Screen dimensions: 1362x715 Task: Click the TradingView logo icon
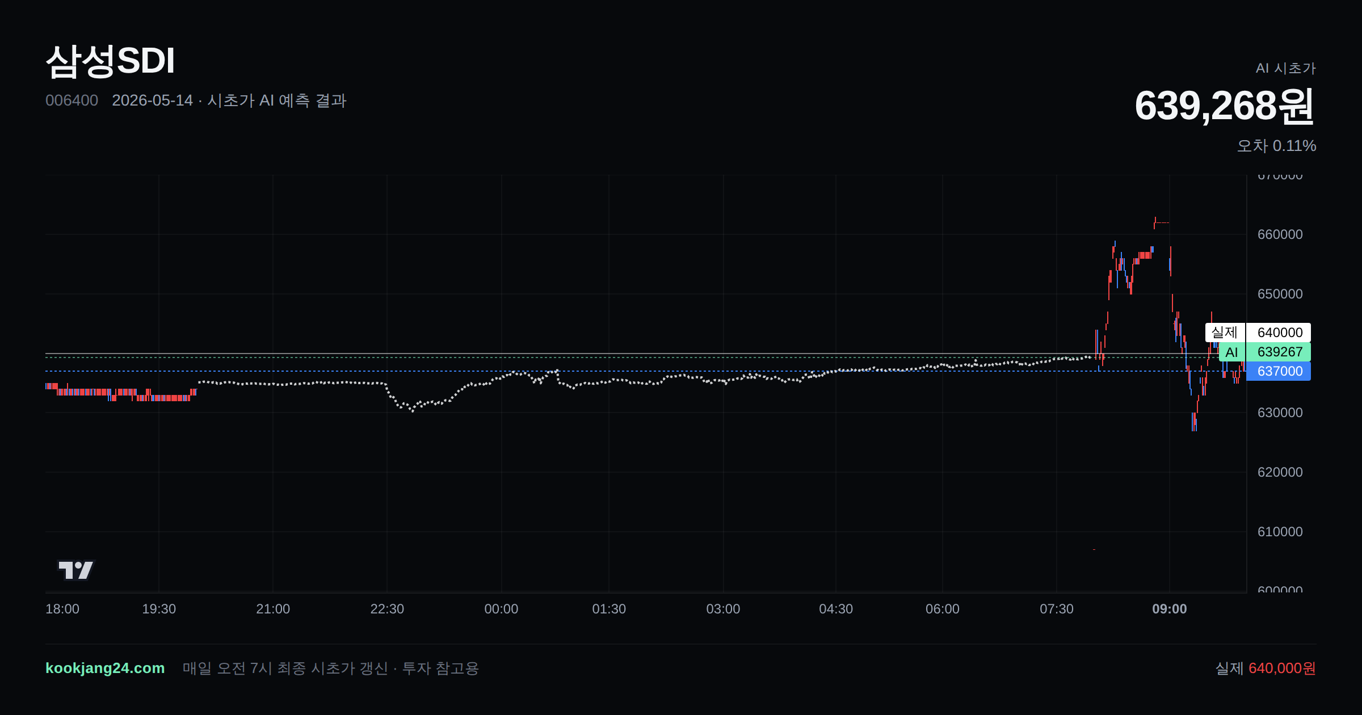point(76,570)
